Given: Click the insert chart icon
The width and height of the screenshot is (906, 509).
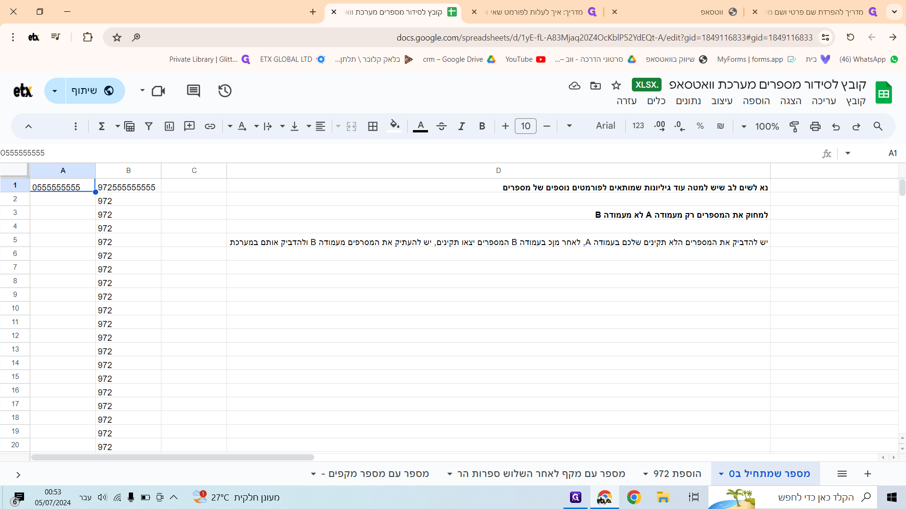Looking at the screenshot, I should tap(169, 126).
